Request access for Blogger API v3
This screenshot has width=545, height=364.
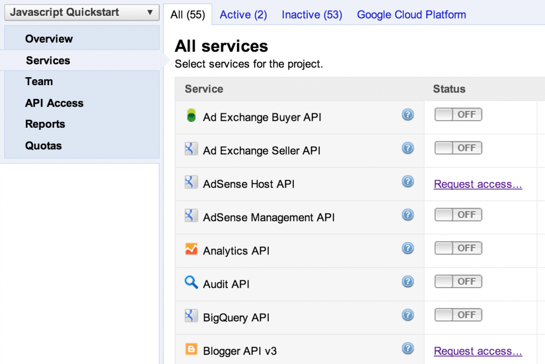point(478,351)
